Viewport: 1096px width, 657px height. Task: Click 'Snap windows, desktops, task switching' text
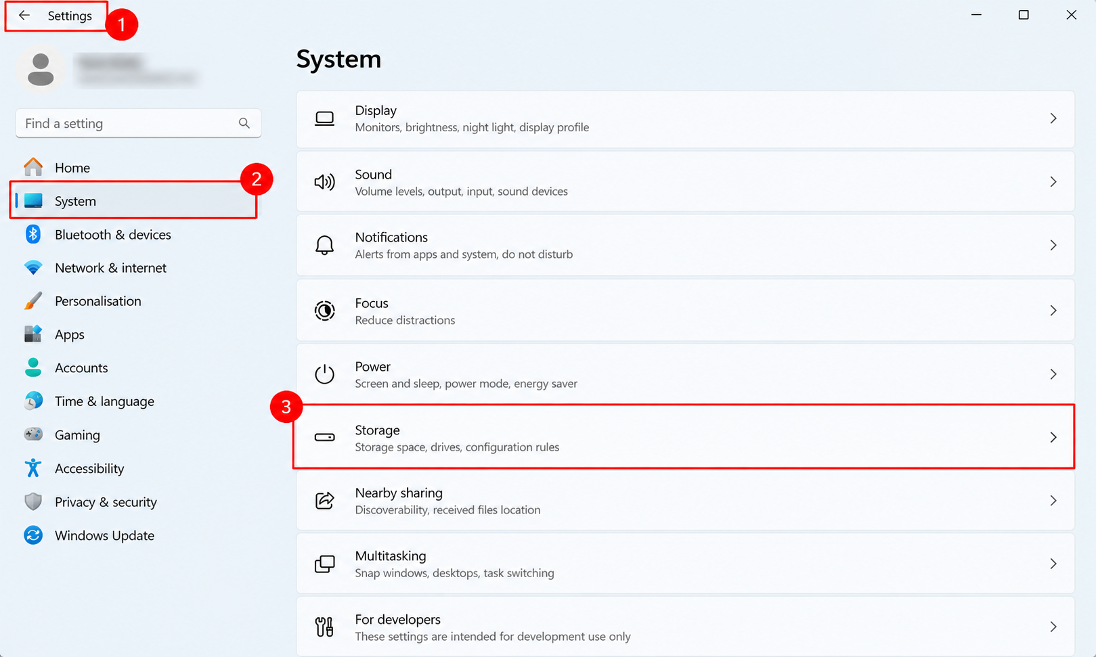point(454,573)
